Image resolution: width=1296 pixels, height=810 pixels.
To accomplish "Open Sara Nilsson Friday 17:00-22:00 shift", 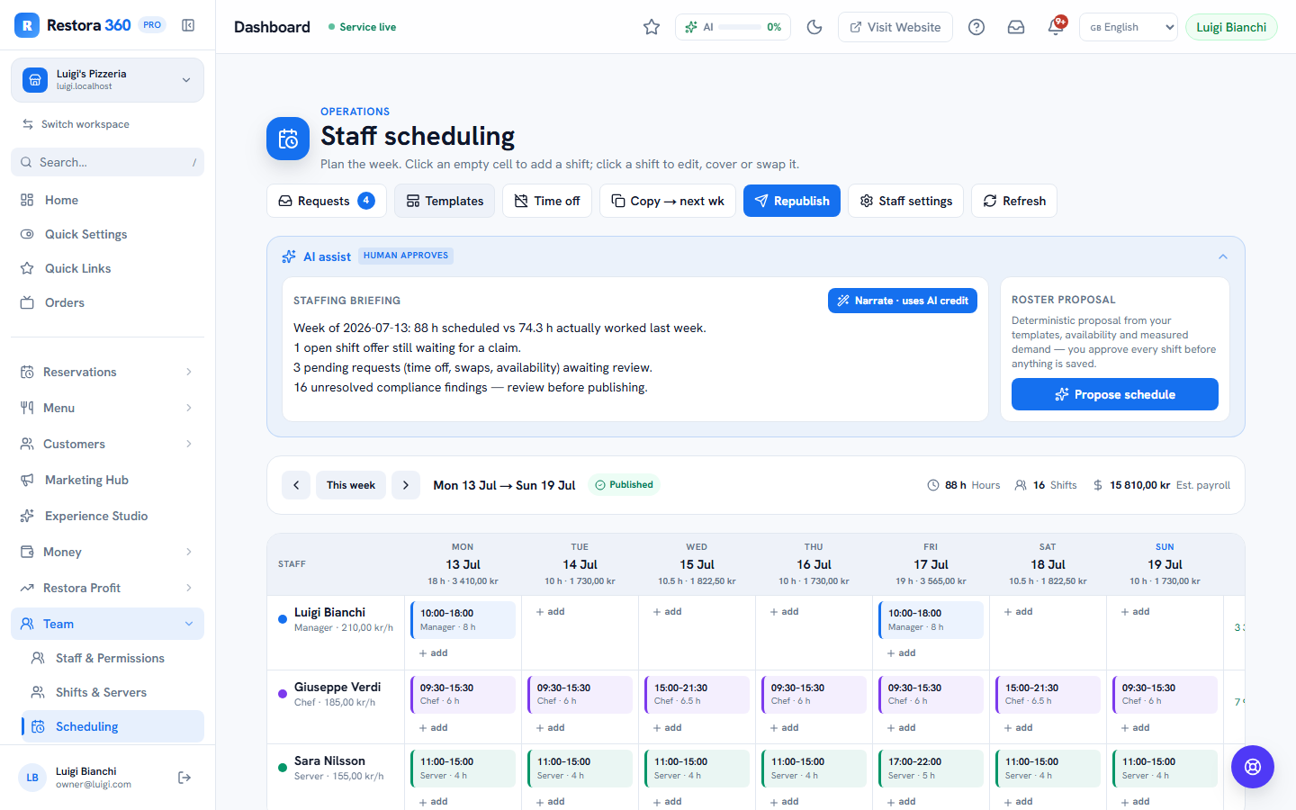I will [931, 769].
